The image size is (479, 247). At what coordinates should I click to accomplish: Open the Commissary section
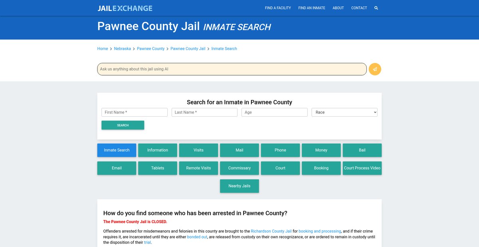(239, 168)
